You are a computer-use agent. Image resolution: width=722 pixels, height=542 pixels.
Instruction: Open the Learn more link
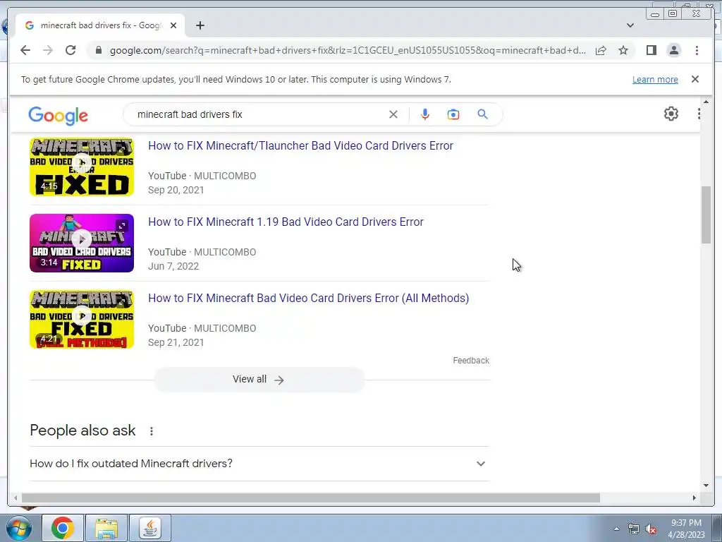655,79
